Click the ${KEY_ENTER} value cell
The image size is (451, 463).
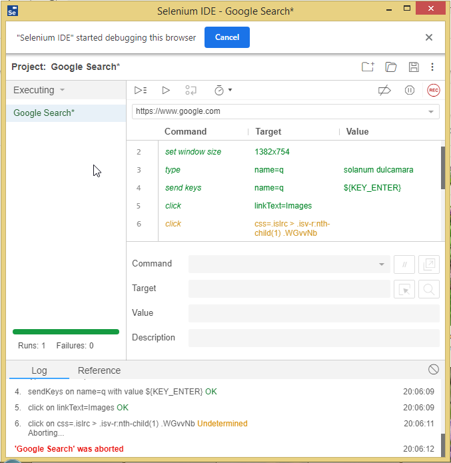(372, 188)
